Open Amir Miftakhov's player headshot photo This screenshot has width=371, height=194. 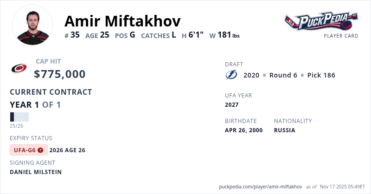tap(32, 25)
